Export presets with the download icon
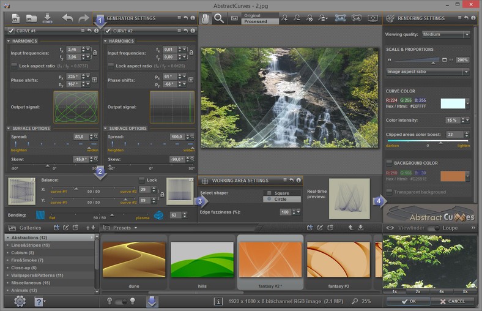 coord(360,228)
